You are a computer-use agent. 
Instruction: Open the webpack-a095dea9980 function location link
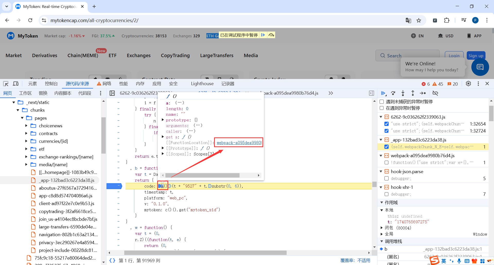239,143
